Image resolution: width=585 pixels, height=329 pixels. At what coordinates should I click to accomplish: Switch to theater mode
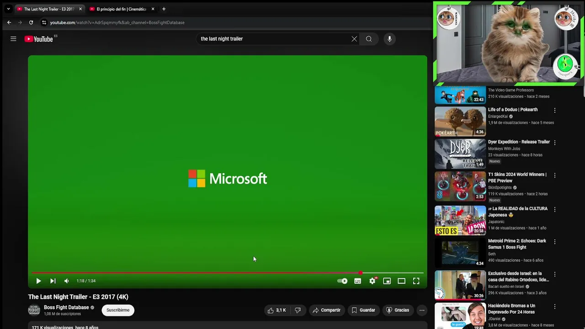tap(402, 281)
